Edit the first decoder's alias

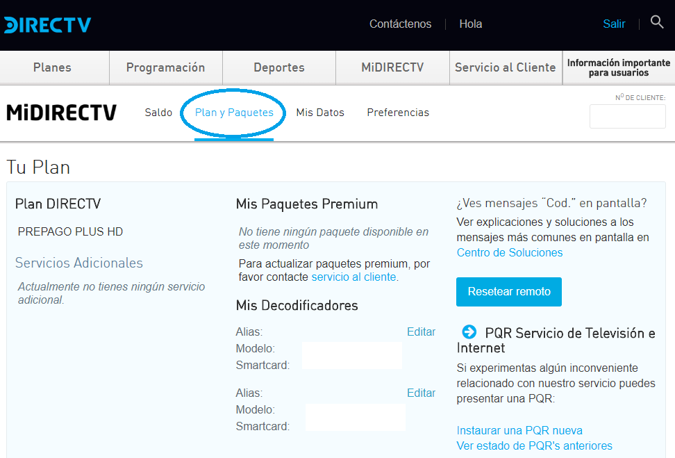point(421,332)
